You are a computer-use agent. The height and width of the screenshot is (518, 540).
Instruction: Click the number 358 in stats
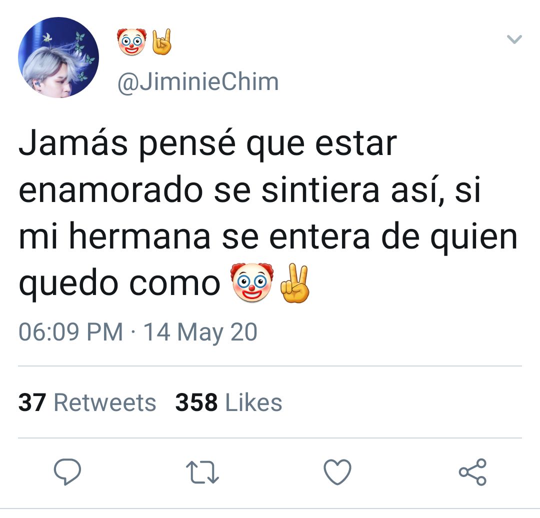(196, 402)
